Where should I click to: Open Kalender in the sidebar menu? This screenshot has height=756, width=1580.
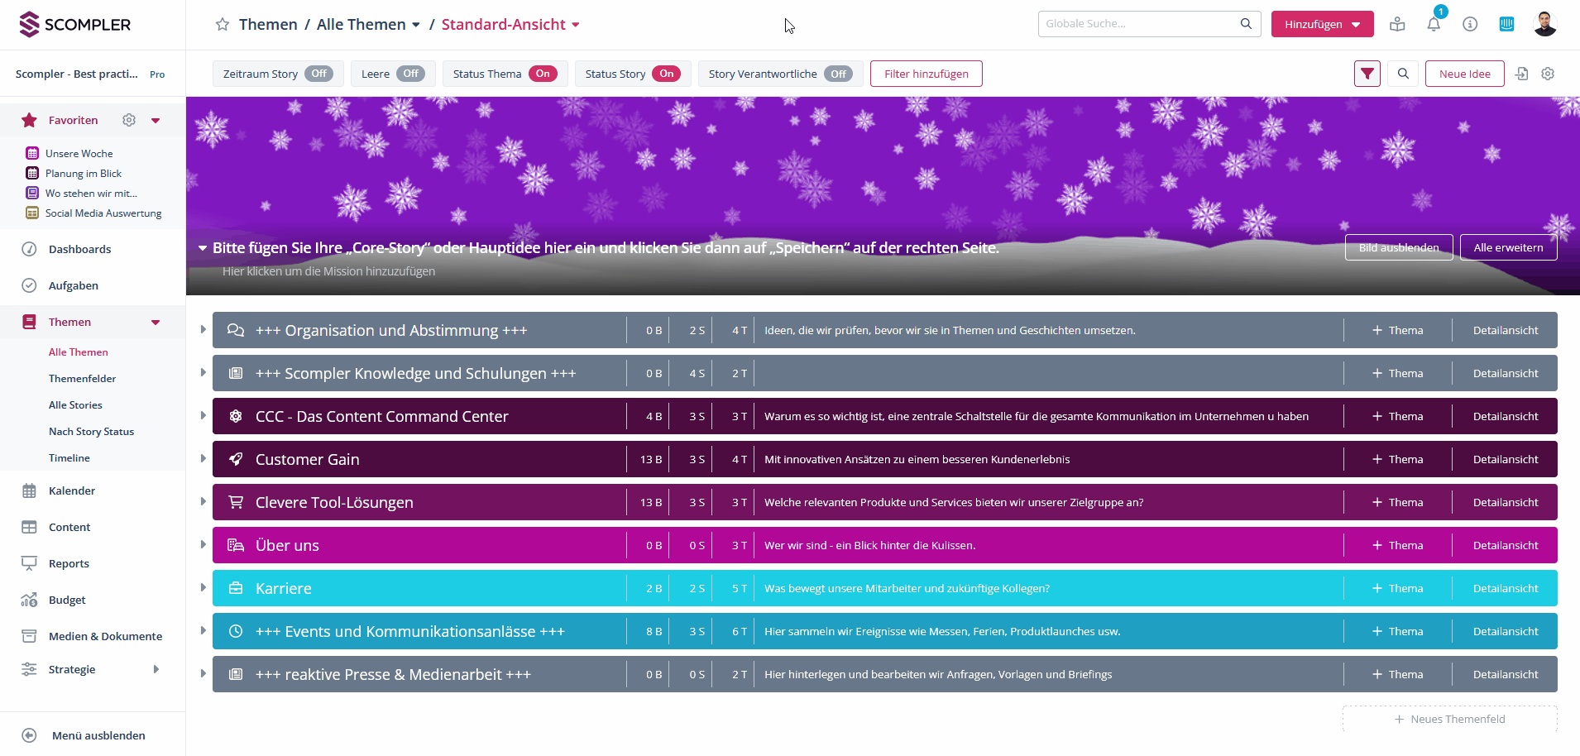click(72, 490)
